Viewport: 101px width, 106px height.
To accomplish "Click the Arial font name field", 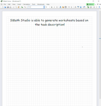I will 36,7.
